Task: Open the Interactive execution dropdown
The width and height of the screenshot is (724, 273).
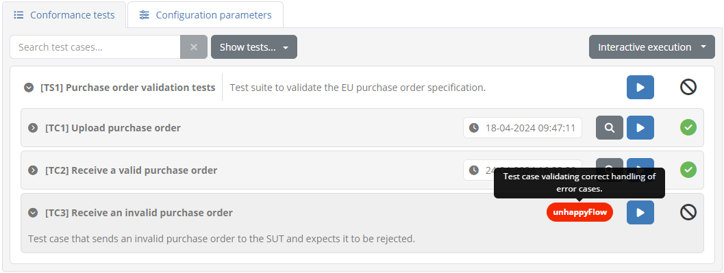Action: click(x=651, y=47)
